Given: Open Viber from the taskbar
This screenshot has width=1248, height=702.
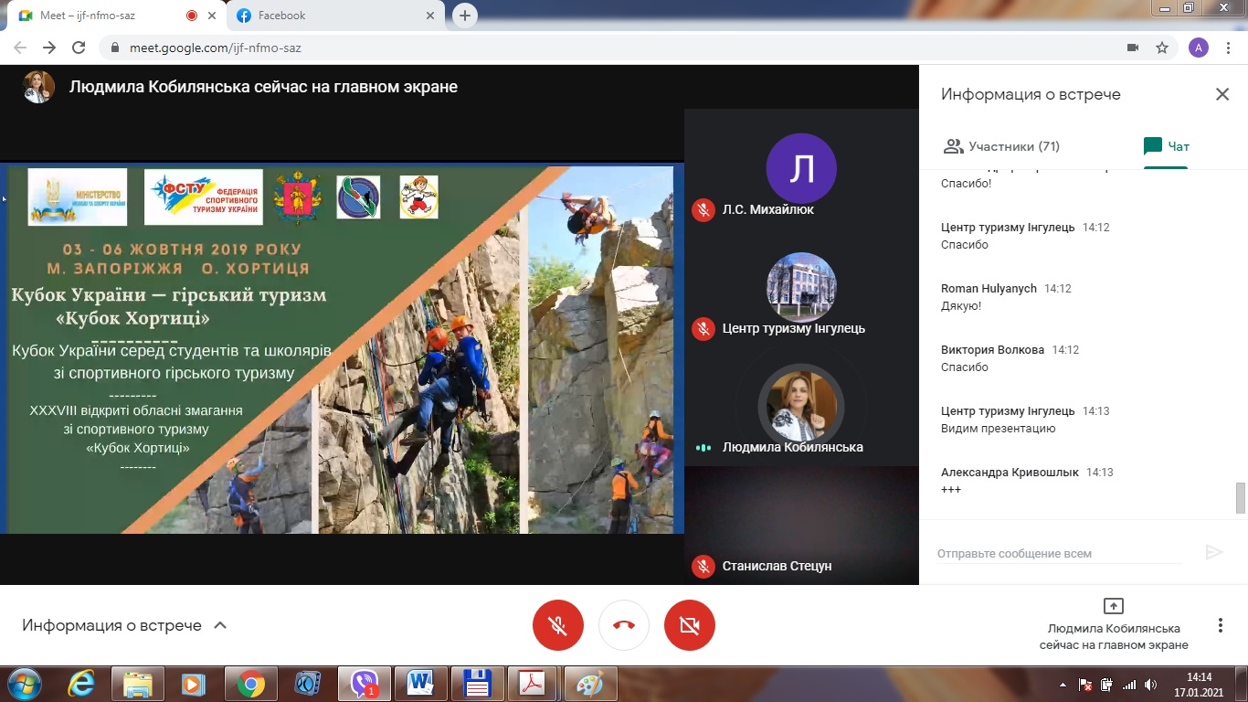Looking at the screenshot, I should (x=365, y=684).
